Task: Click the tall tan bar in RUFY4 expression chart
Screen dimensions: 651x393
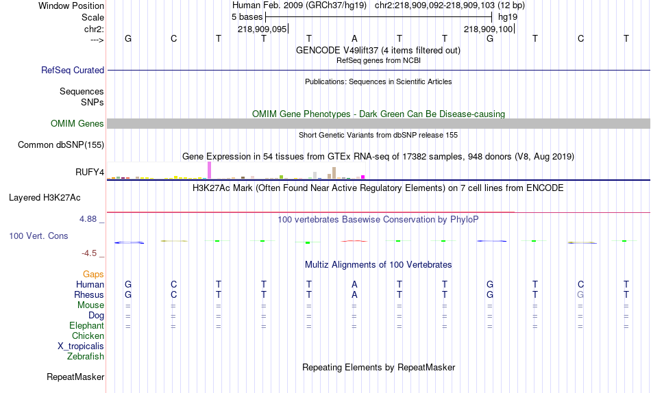Action: [334, 173]
